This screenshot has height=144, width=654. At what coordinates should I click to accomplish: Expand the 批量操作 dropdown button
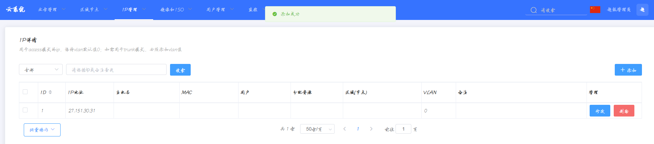42,130
